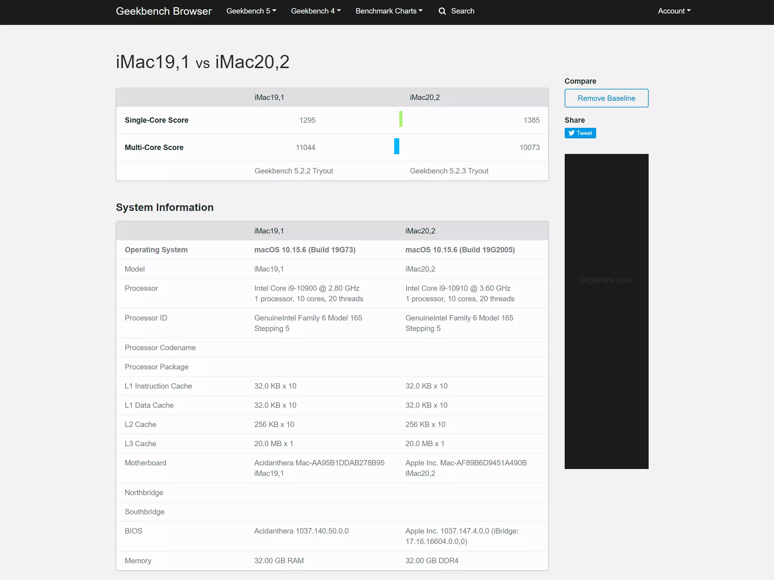Click the Share sidebar heading
Viewport: 774px width, 580px height.
tap(574, 120)
